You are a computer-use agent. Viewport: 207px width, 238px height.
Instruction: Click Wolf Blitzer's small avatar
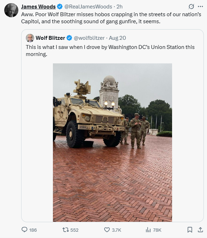[x=30, y=38]
